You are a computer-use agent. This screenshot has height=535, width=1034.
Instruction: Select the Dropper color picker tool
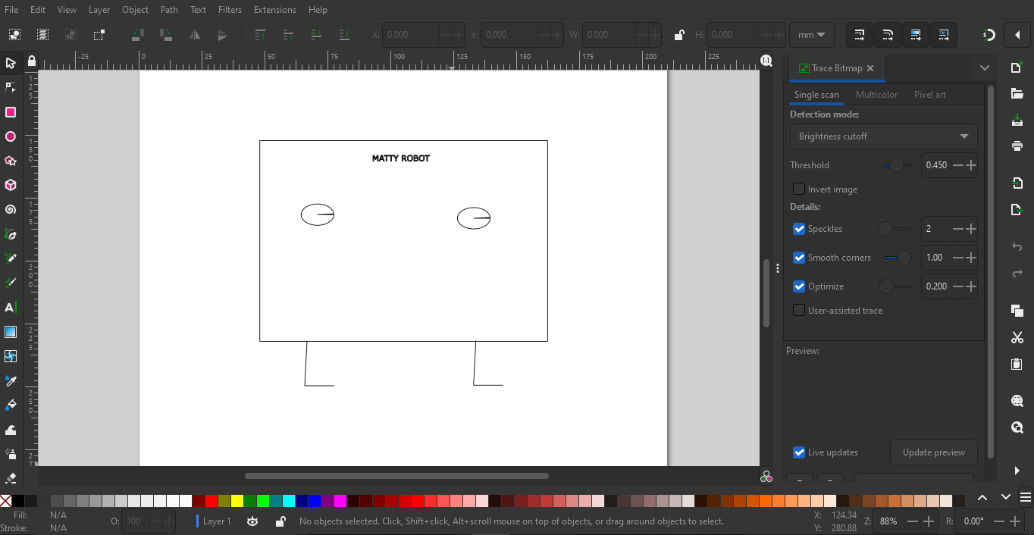[11, 380]
